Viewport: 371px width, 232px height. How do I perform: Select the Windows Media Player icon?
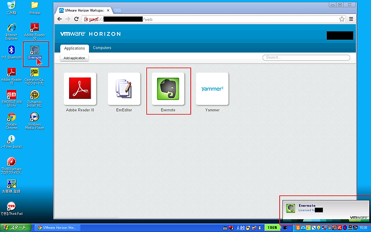[x=35, y=121]
